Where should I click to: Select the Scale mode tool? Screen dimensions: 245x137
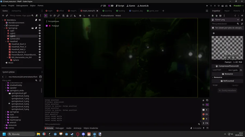point(59,15)
